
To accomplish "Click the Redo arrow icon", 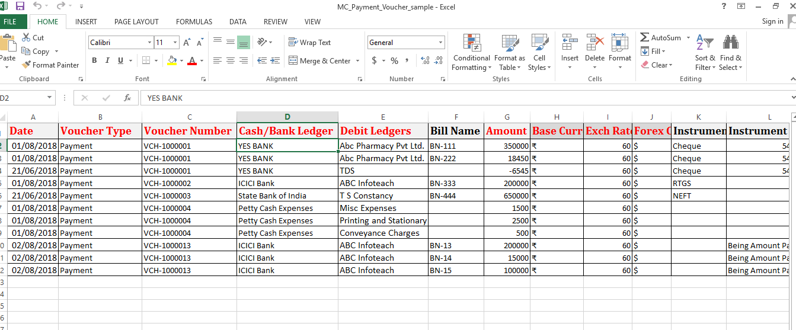I will (x=61, y=7).
